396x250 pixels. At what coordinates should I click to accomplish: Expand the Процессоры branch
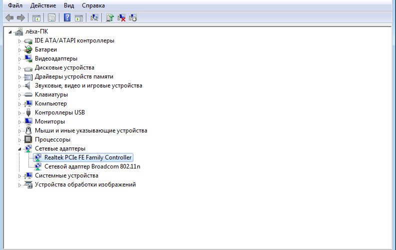(x=19, y=140)
